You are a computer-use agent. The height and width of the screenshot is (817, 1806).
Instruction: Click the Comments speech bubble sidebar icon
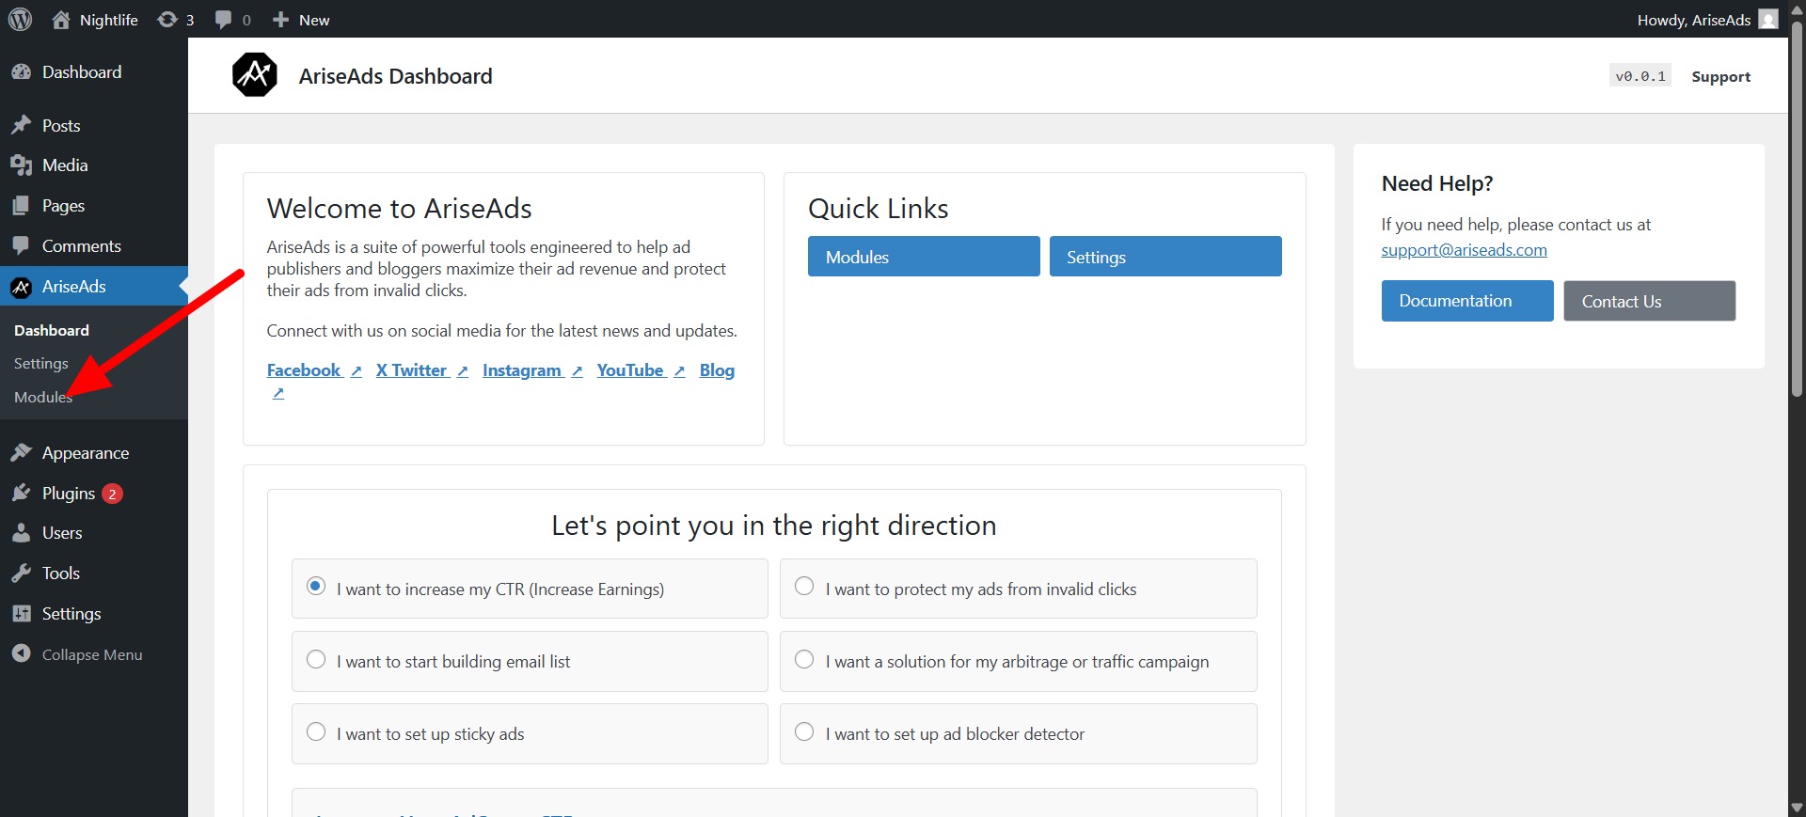[21, 246]
